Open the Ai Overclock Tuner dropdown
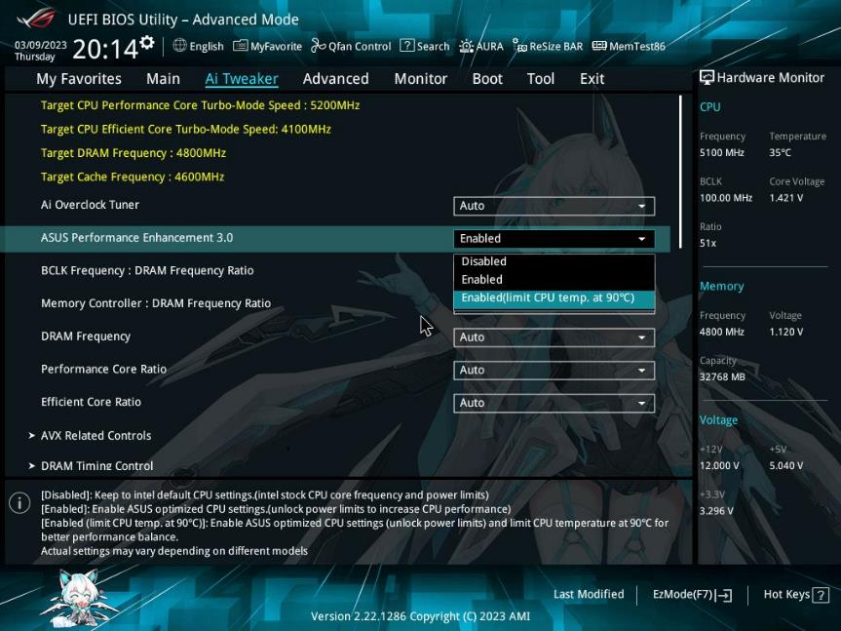Screen dimensions: 841x631 point(553,206)
